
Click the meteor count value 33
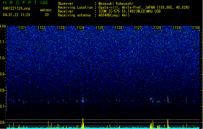pos(47,15)
